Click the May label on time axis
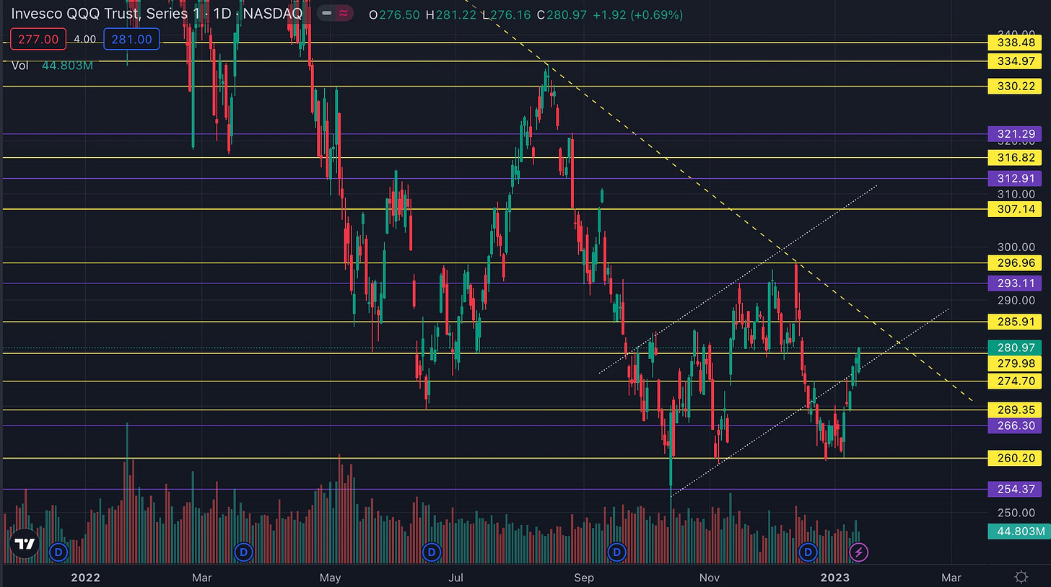This screenshot has height=587, width=1051. coord(330,577)
